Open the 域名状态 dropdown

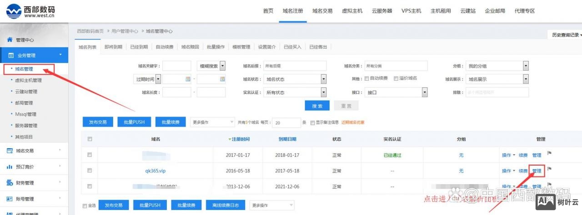[x=296, y=79]
